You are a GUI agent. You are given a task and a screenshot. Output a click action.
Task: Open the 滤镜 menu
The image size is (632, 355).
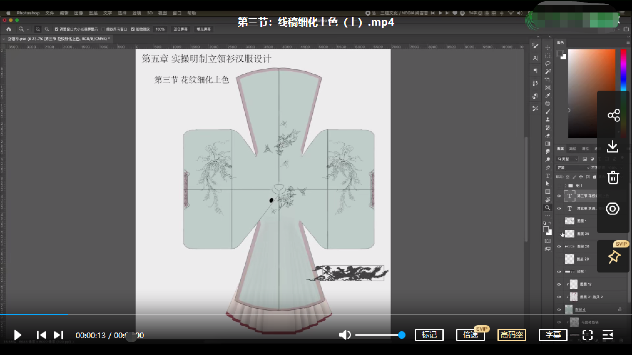136,13
